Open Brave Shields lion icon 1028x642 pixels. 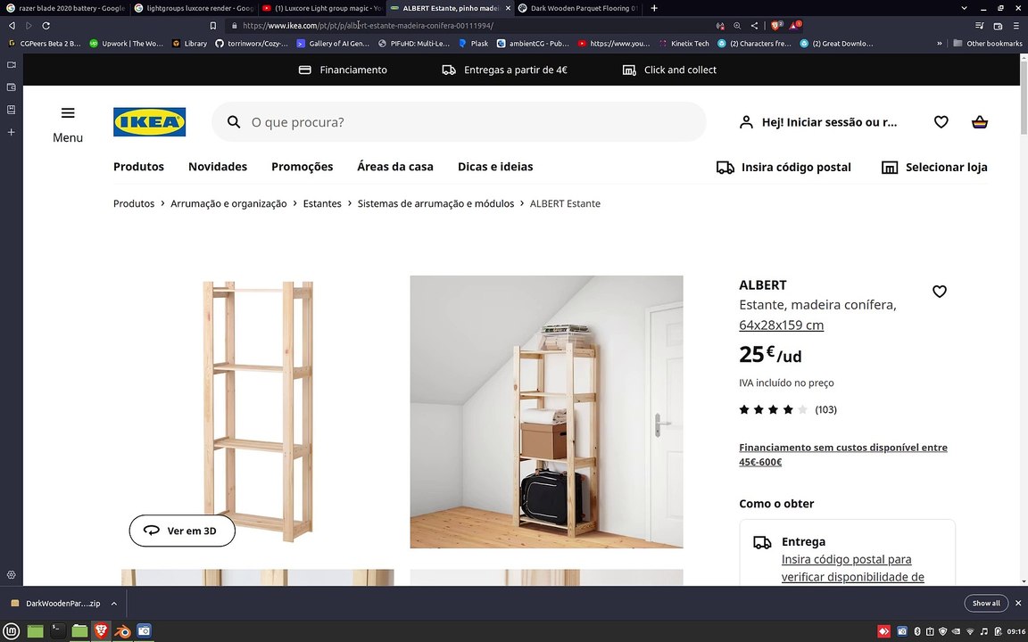775,26
